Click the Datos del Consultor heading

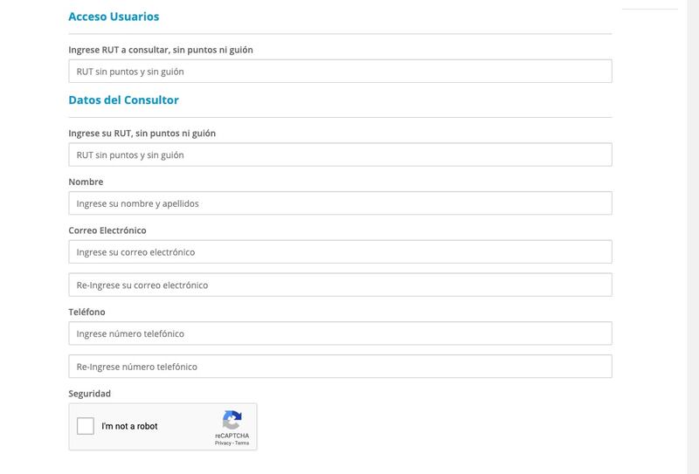pos(123,100)
